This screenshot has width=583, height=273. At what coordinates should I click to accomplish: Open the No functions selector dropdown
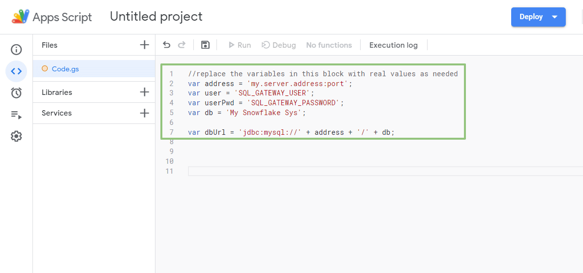(x=329, y=45)
